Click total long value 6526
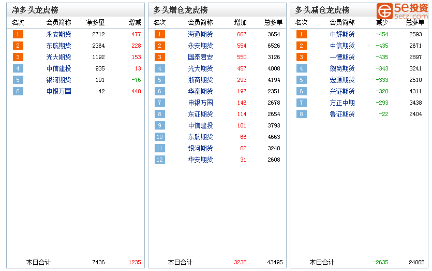 point(274,46)
